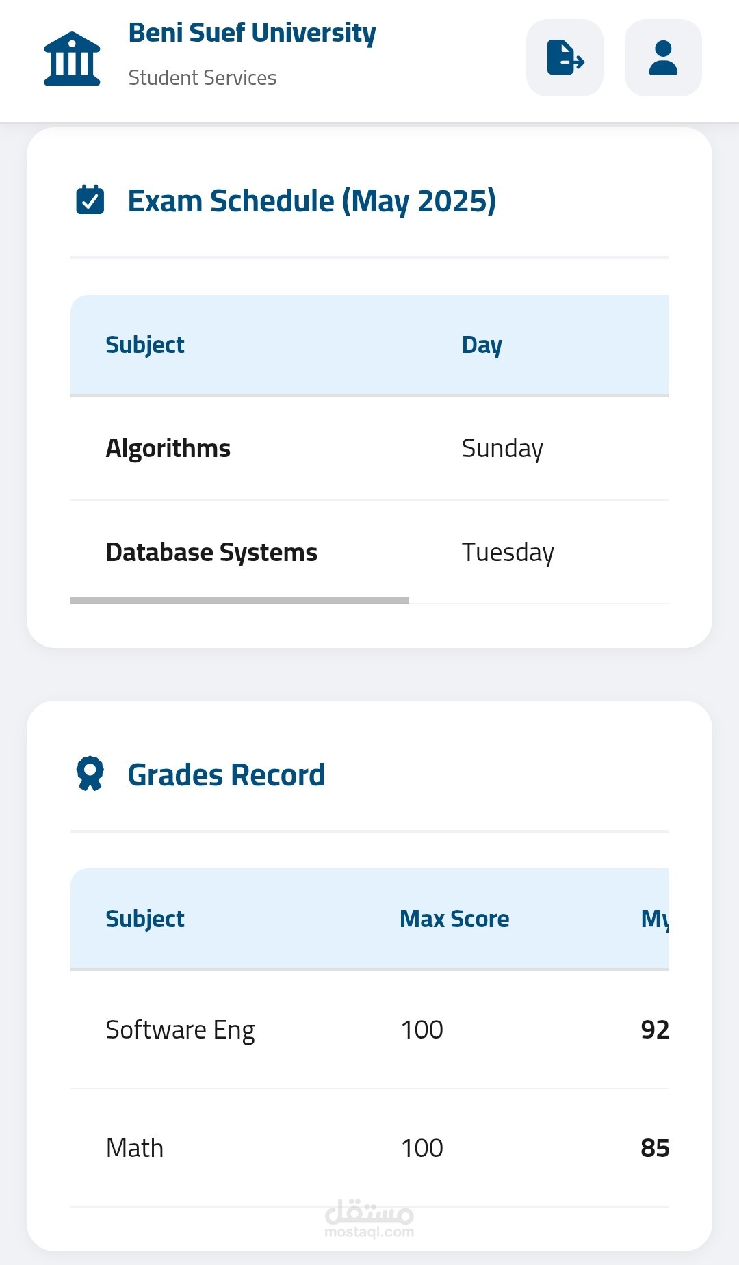The image size is (739, 1265).
Task: Click the 92 score value
Action: (x=654, y=1030)
